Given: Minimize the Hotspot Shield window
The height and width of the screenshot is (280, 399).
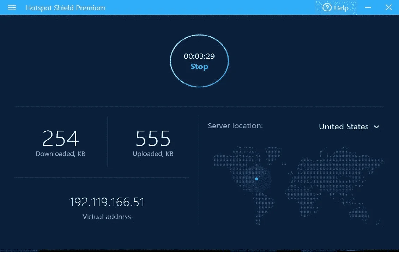Looking at the screenshot, I should (368, 7).
